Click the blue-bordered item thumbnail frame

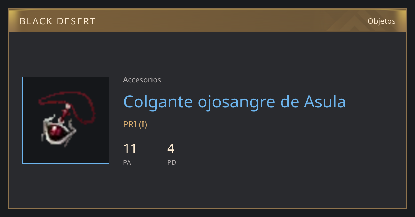(x=66, y=120)
